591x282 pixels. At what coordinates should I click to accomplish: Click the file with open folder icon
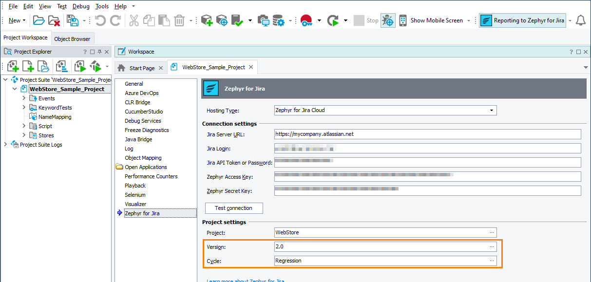[43, 66]
